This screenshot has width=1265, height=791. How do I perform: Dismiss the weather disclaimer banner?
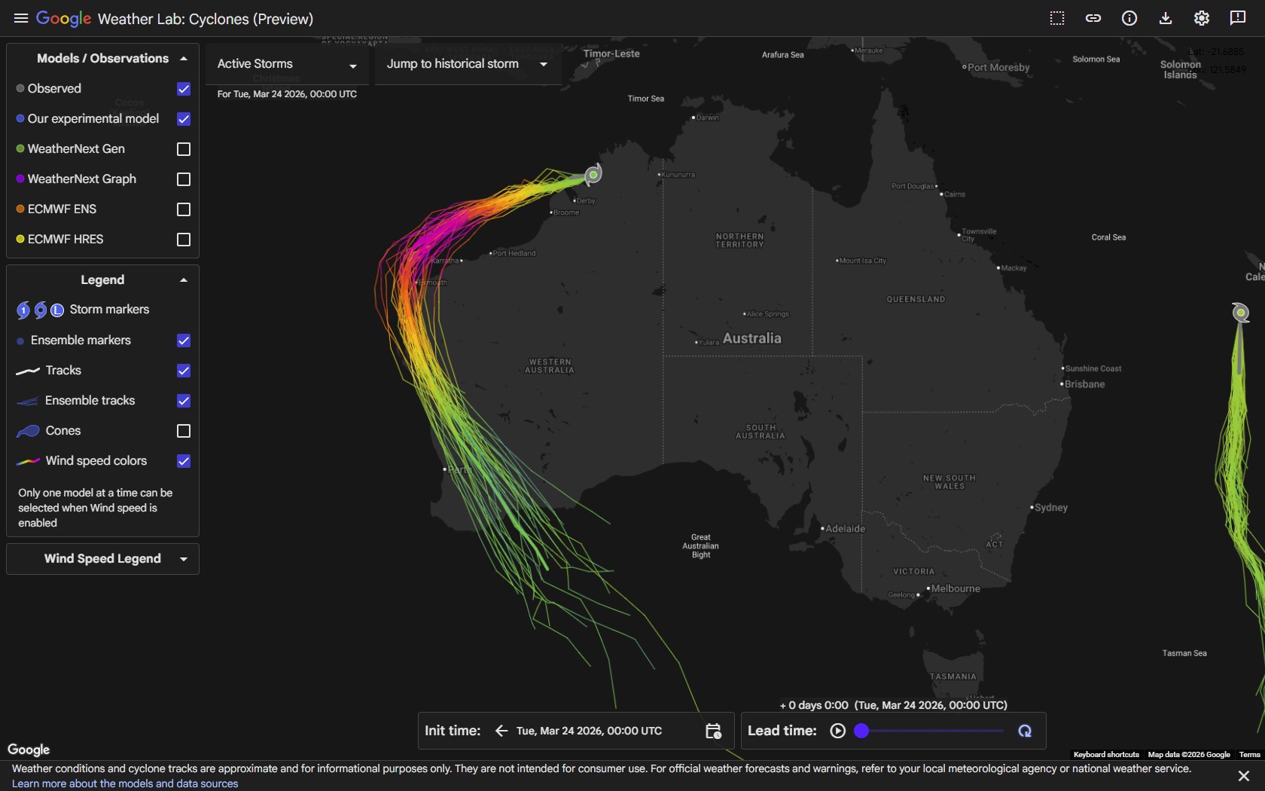pos(1243,776)
